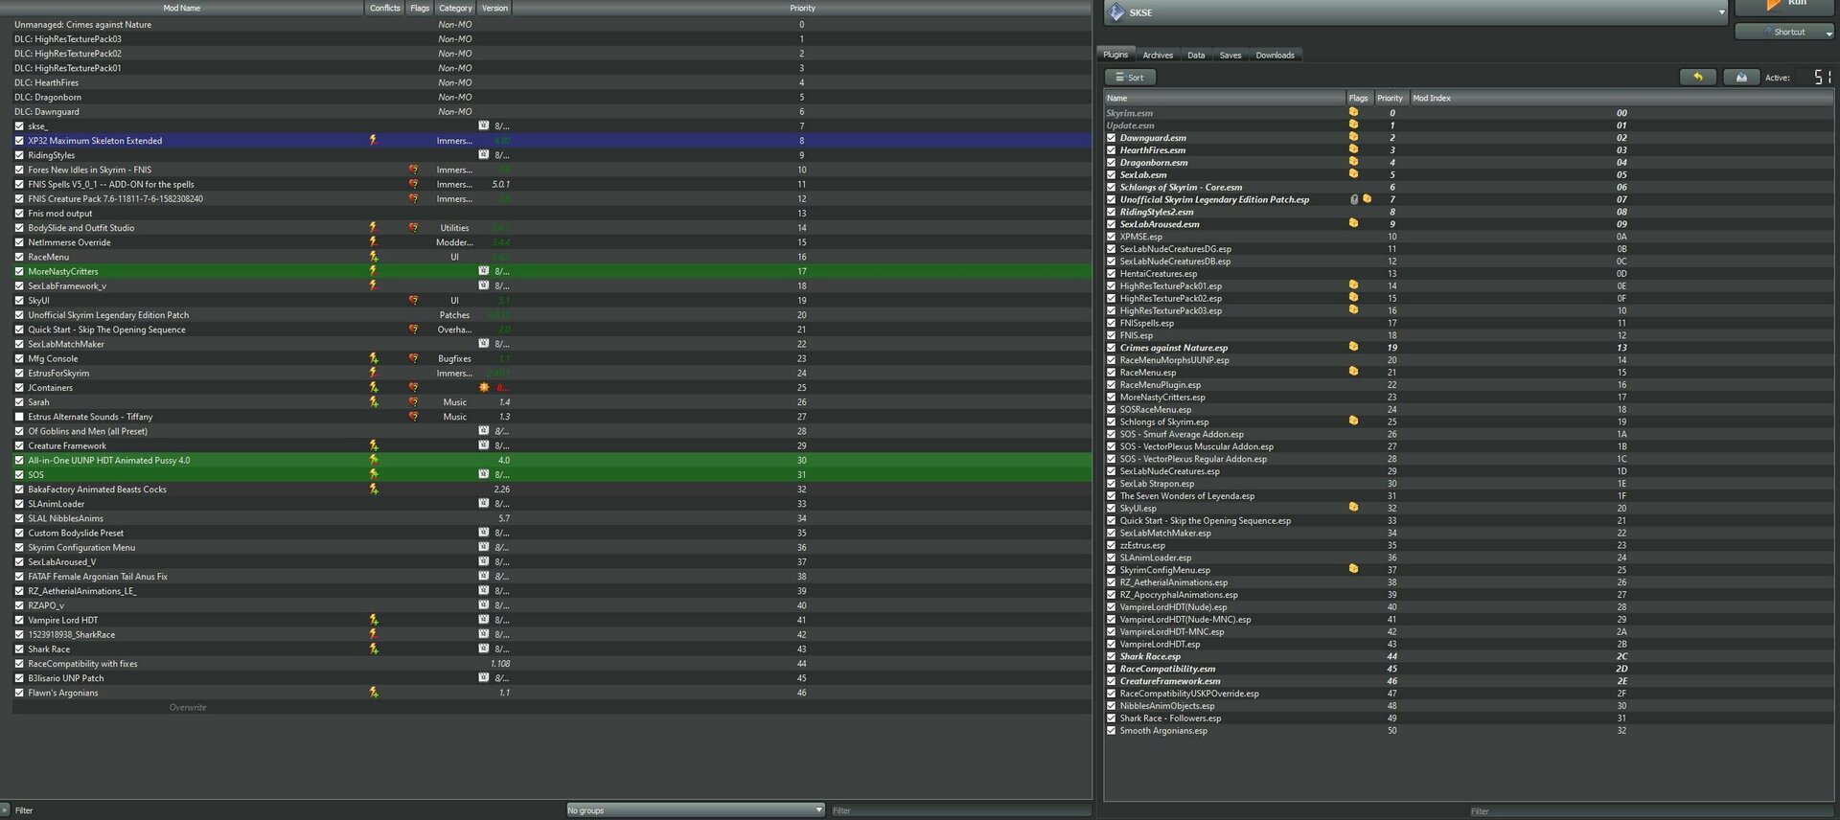The width and height of the screenshot is (1840, 820).
Task: Click the plugin list Filter field
Action: (x=1651, y=811)
